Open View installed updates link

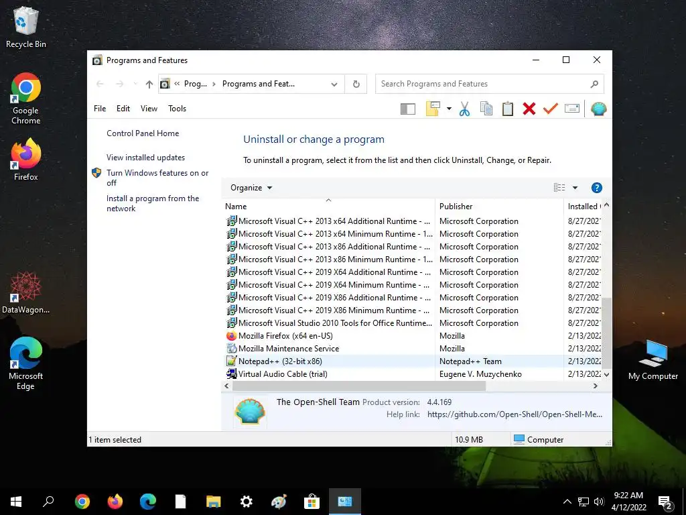coord(145,157)
